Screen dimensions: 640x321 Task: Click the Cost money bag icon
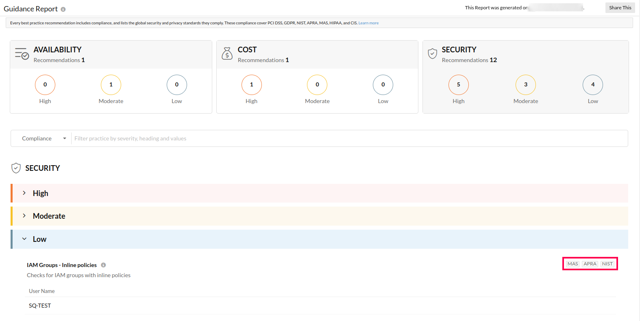[x=227, y=54]
